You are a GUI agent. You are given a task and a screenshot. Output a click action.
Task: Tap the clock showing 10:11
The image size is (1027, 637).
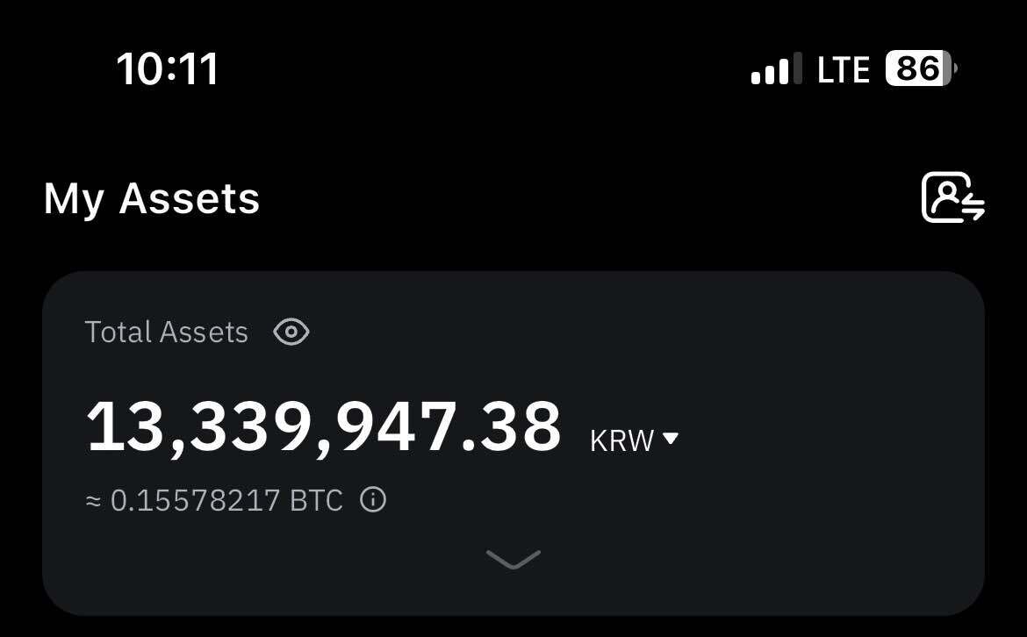coord(167,69)
